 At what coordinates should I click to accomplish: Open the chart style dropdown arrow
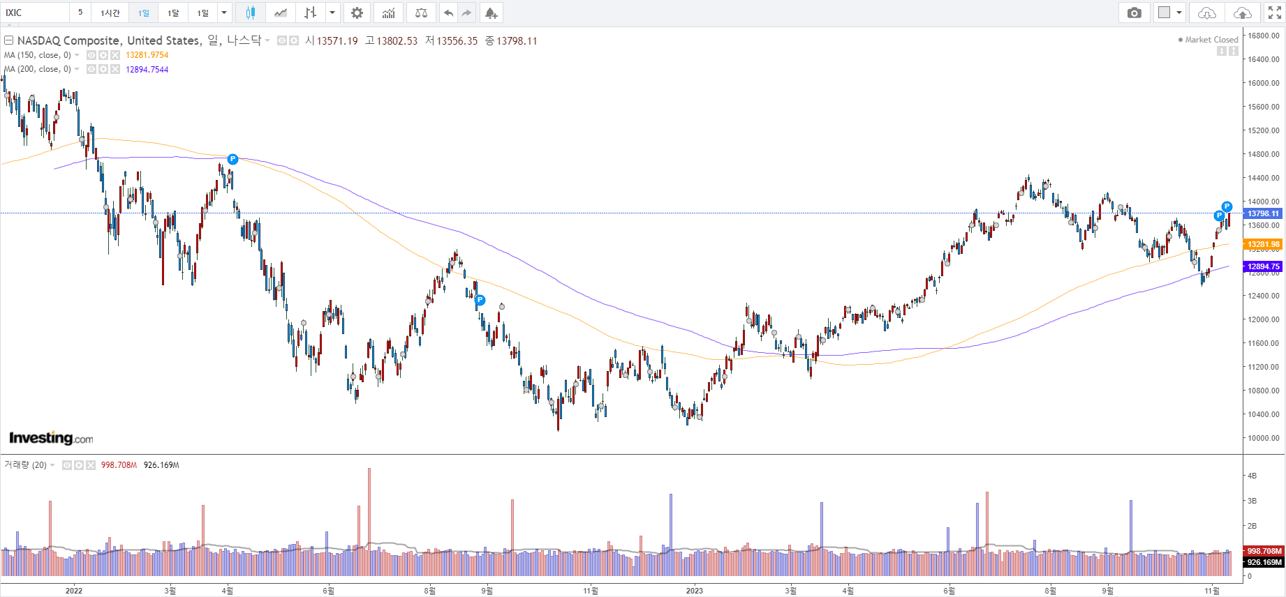pyautogui.click(x=332, y=13)
